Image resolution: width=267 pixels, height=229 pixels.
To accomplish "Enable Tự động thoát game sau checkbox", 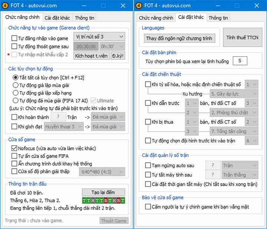I will [x=14, y=46].
